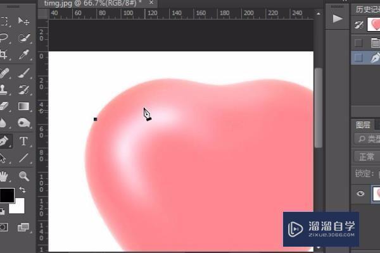Select the Clone Stamp tool
Image resolution: width=380 pixels, height=253 pixels.
point(3,89)
